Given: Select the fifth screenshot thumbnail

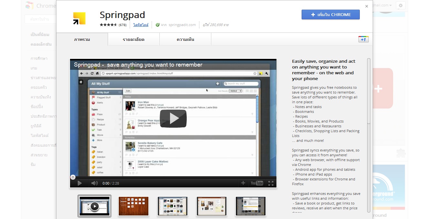Looking at the screenshot, I should point(251,206).
